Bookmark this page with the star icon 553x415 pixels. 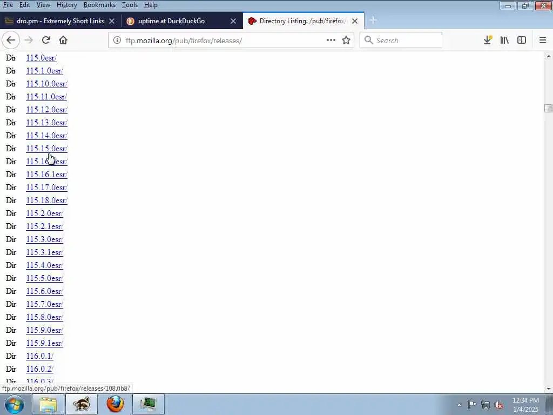(x=346, y=40)
